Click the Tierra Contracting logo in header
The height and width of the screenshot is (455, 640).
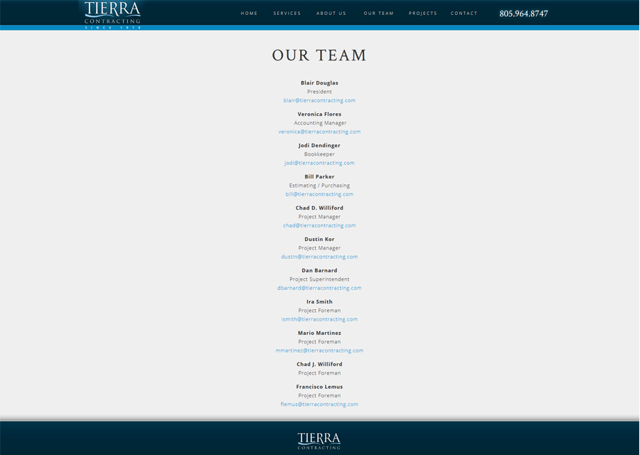(111, 14)
